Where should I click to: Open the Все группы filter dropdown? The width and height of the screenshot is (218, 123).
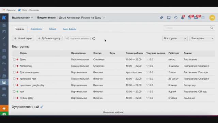(x=175, y=38)
